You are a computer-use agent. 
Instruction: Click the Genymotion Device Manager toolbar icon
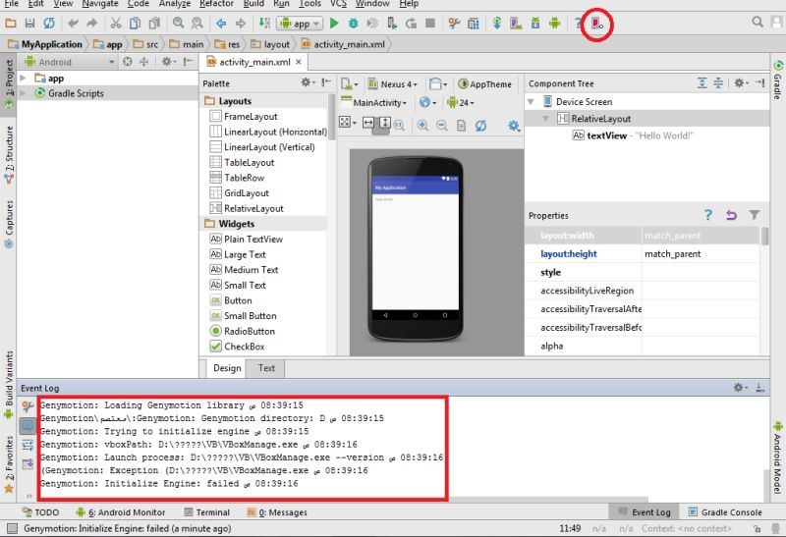(596, 24)
